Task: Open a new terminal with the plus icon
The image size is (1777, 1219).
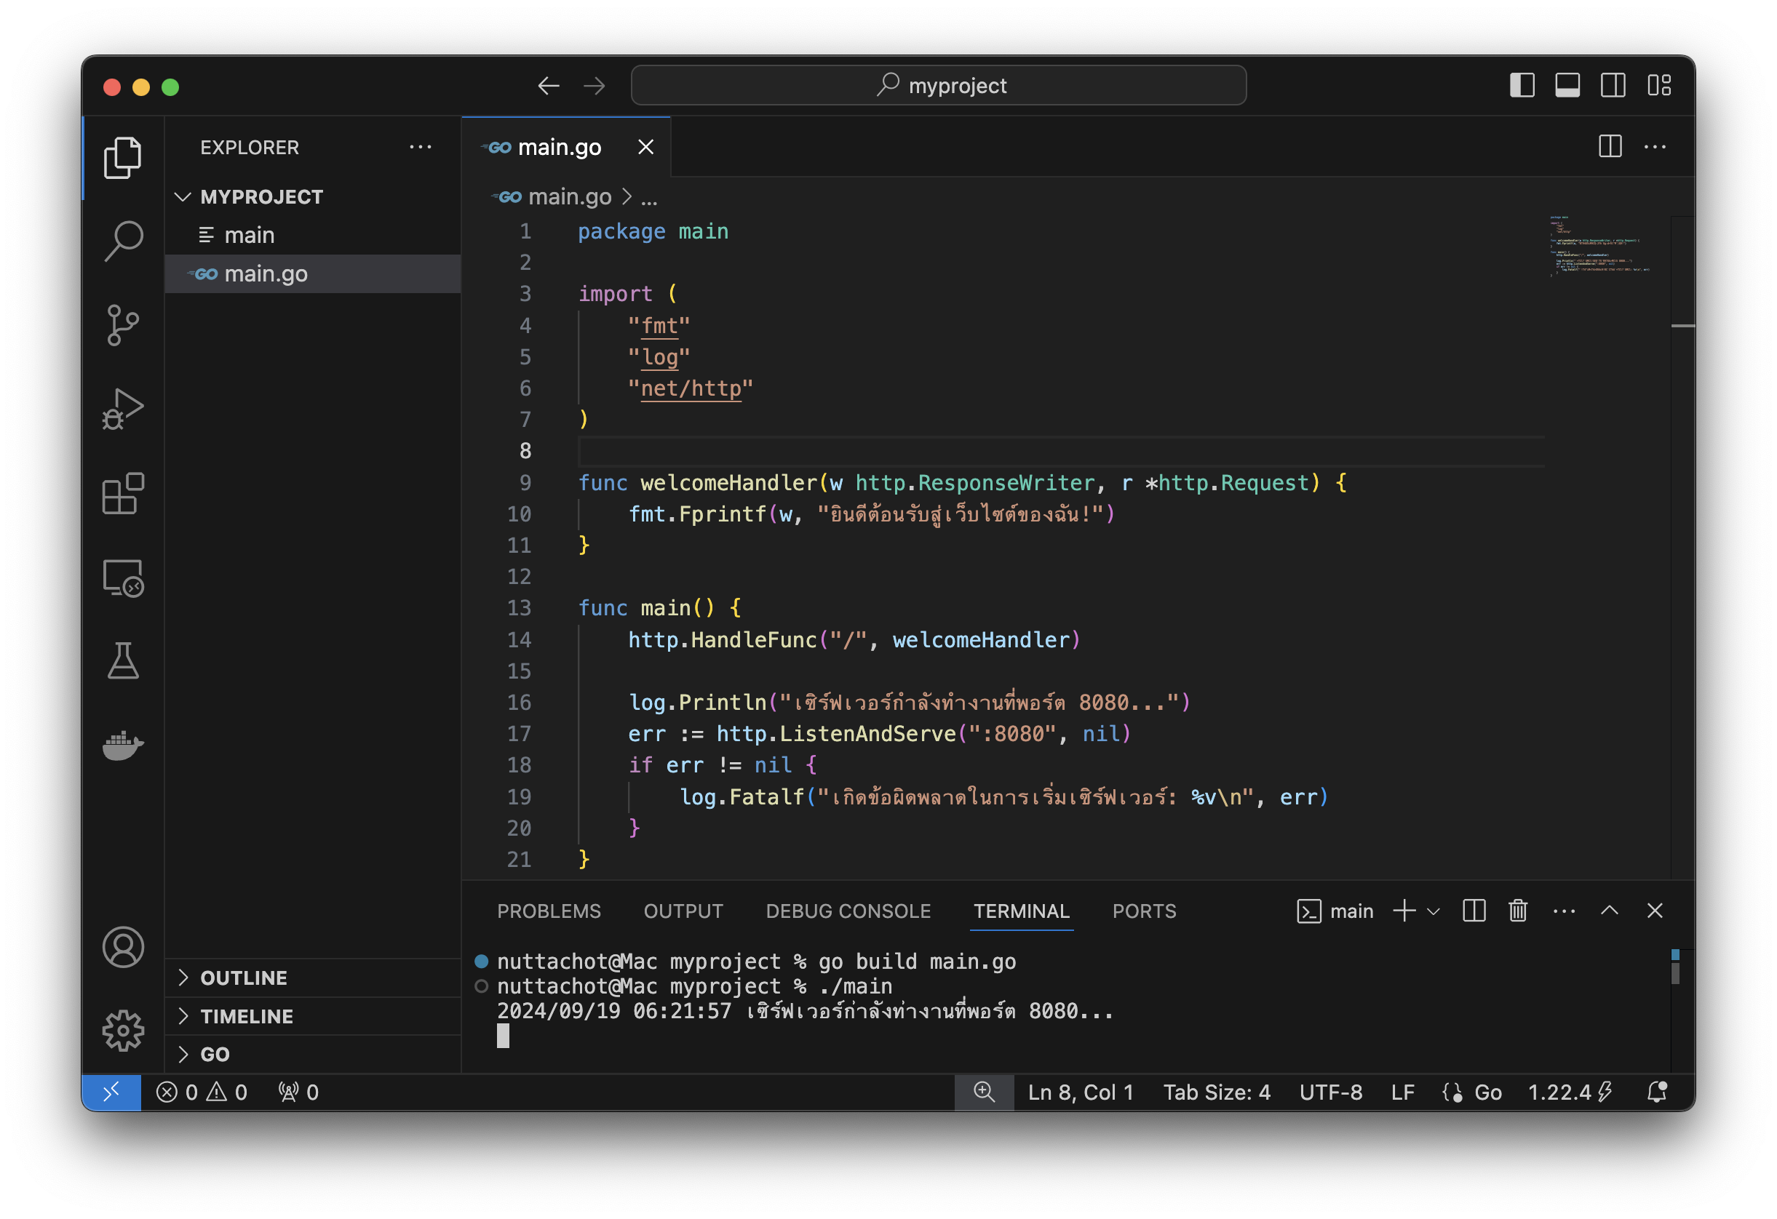Action: [1404, 910]
